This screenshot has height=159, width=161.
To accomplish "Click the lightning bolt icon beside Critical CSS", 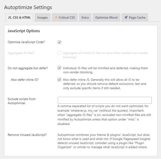I will pos(56,17).
